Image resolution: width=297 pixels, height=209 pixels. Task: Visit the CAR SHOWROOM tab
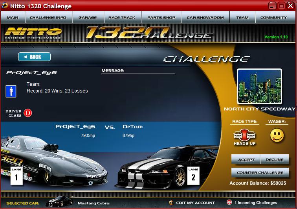click(205, 17)
